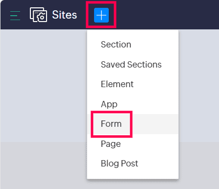Collapse the add dropdown via plus icon
This screenshot has height=189, width=219.
[x=101, y=15]
